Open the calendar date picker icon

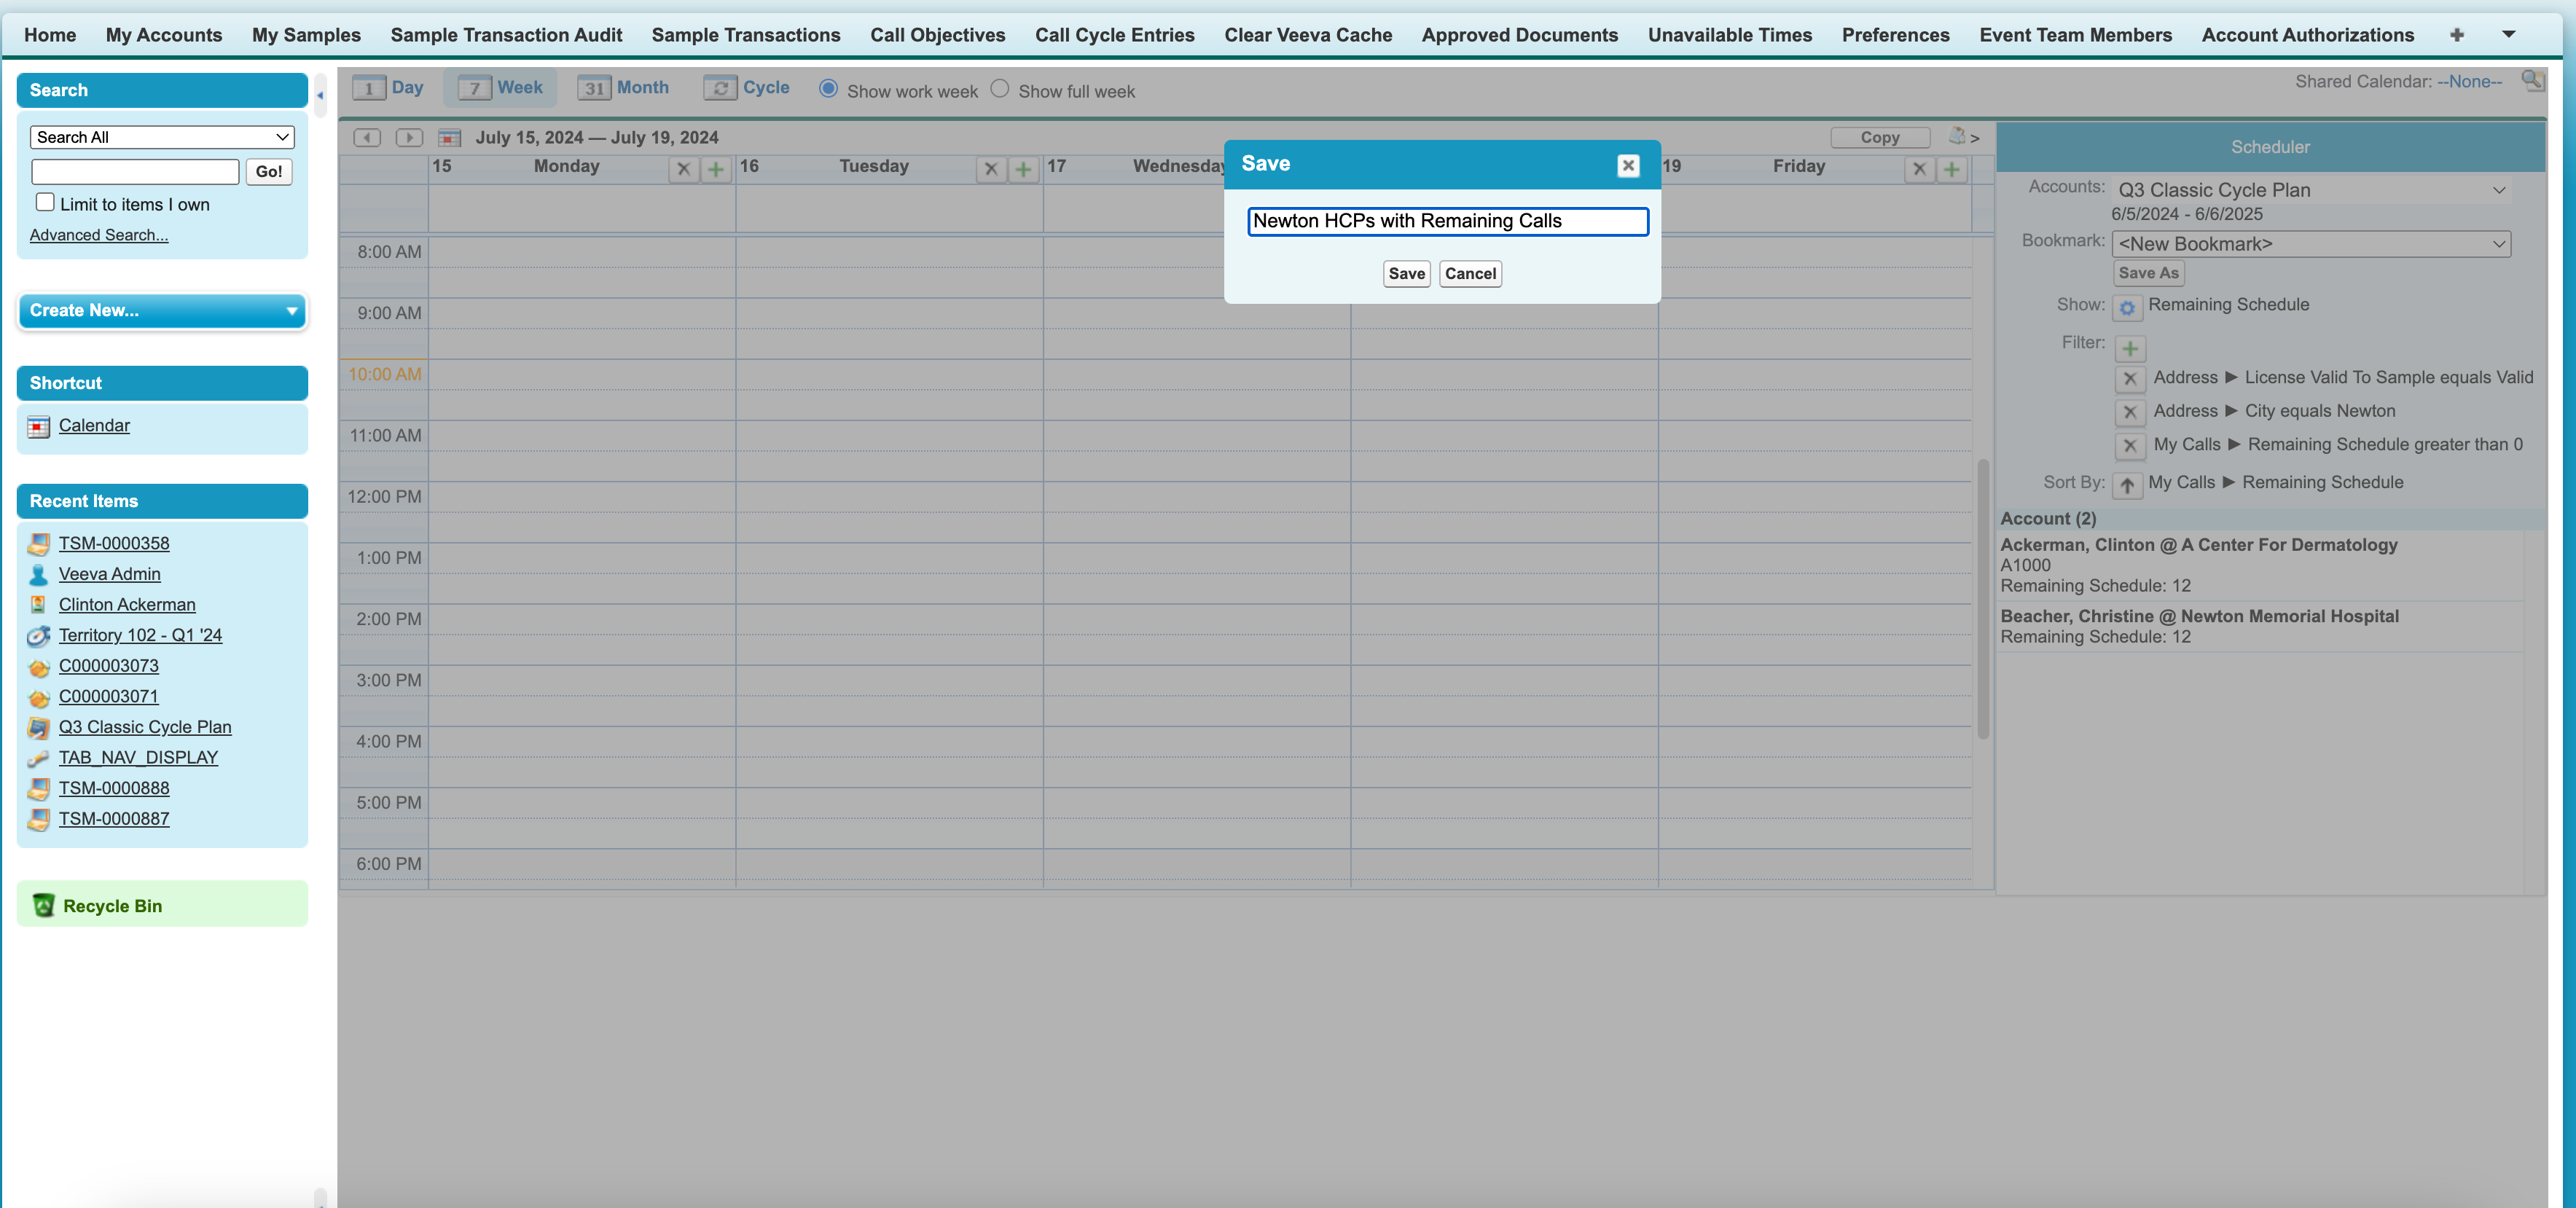450,137
